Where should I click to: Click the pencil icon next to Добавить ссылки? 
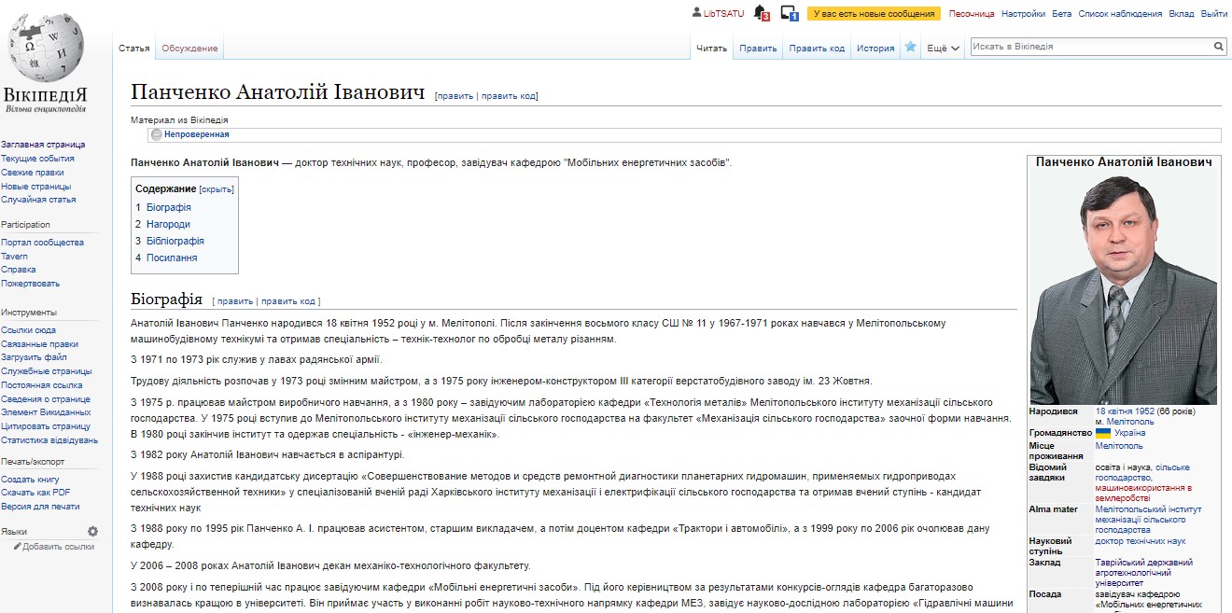pos(17,547)
